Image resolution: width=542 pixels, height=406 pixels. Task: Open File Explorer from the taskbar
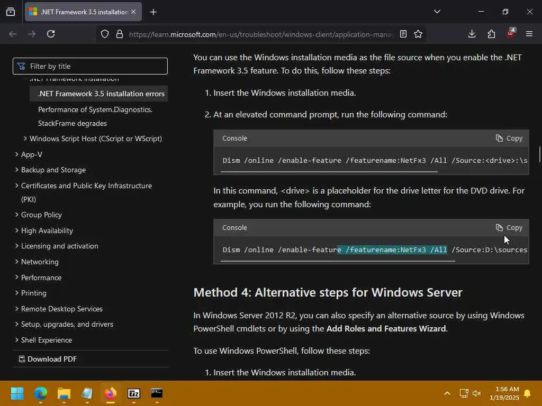coord(64,393)
